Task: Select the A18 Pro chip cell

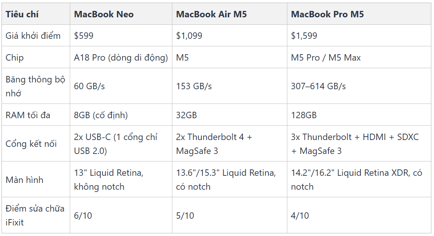Action: coord(121,58)
